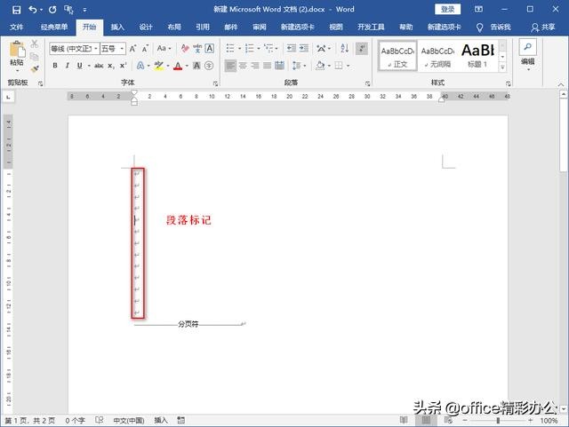Save the document with the floppy icon

pos(16,10)
